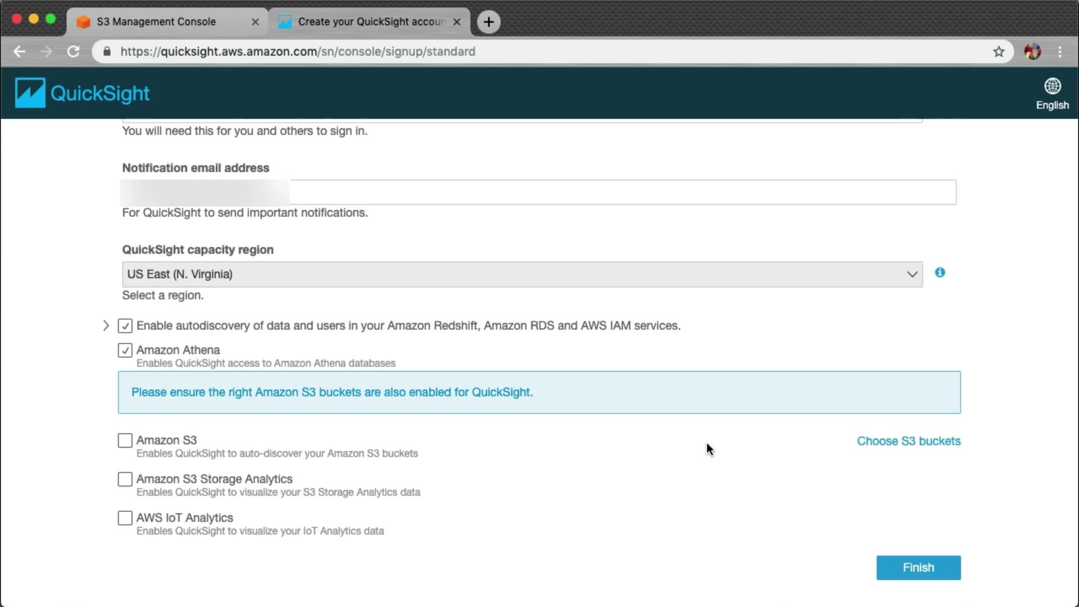The width and height of the screenshot is (1079, 607).
Task: Open a new browser tab
Action: pyautogui.click(x=488, y=22)
